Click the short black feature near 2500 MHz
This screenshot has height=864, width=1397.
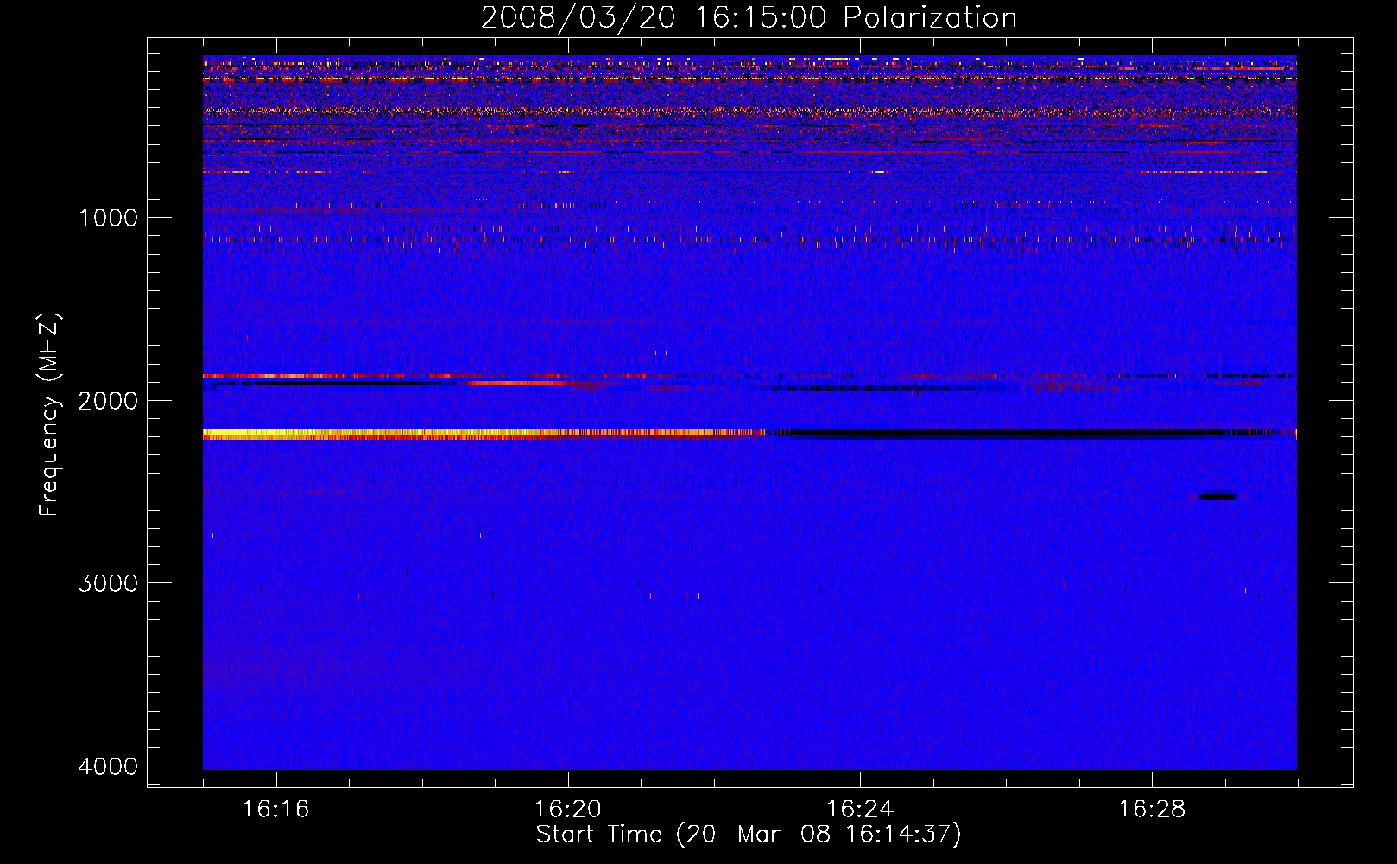point(1217,497)
